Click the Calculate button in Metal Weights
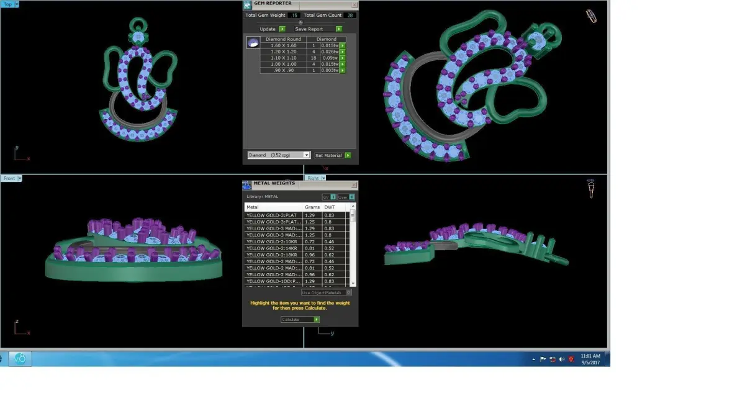 (x=300, y=320)
